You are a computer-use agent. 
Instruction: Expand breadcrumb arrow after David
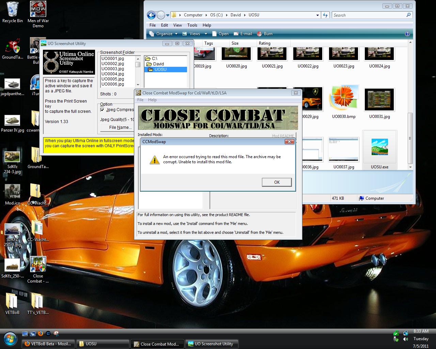click(x=245, y=15)
